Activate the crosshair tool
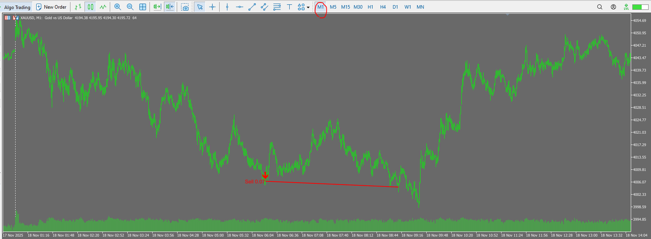 point(212,7)
